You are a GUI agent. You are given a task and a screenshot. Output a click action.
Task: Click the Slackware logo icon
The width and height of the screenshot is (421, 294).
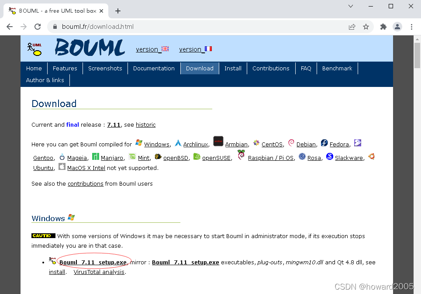pos(330,156)
